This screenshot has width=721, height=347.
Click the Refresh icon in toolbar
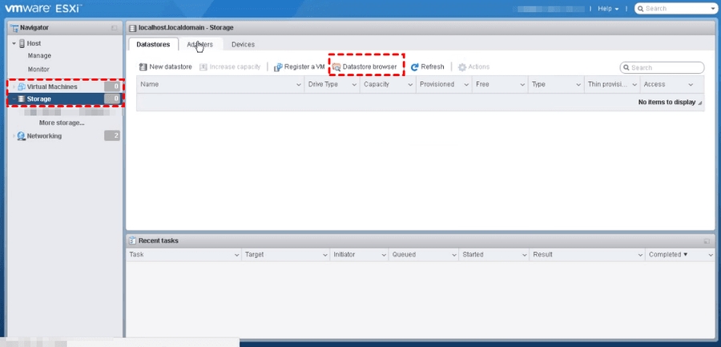(415, 67)
